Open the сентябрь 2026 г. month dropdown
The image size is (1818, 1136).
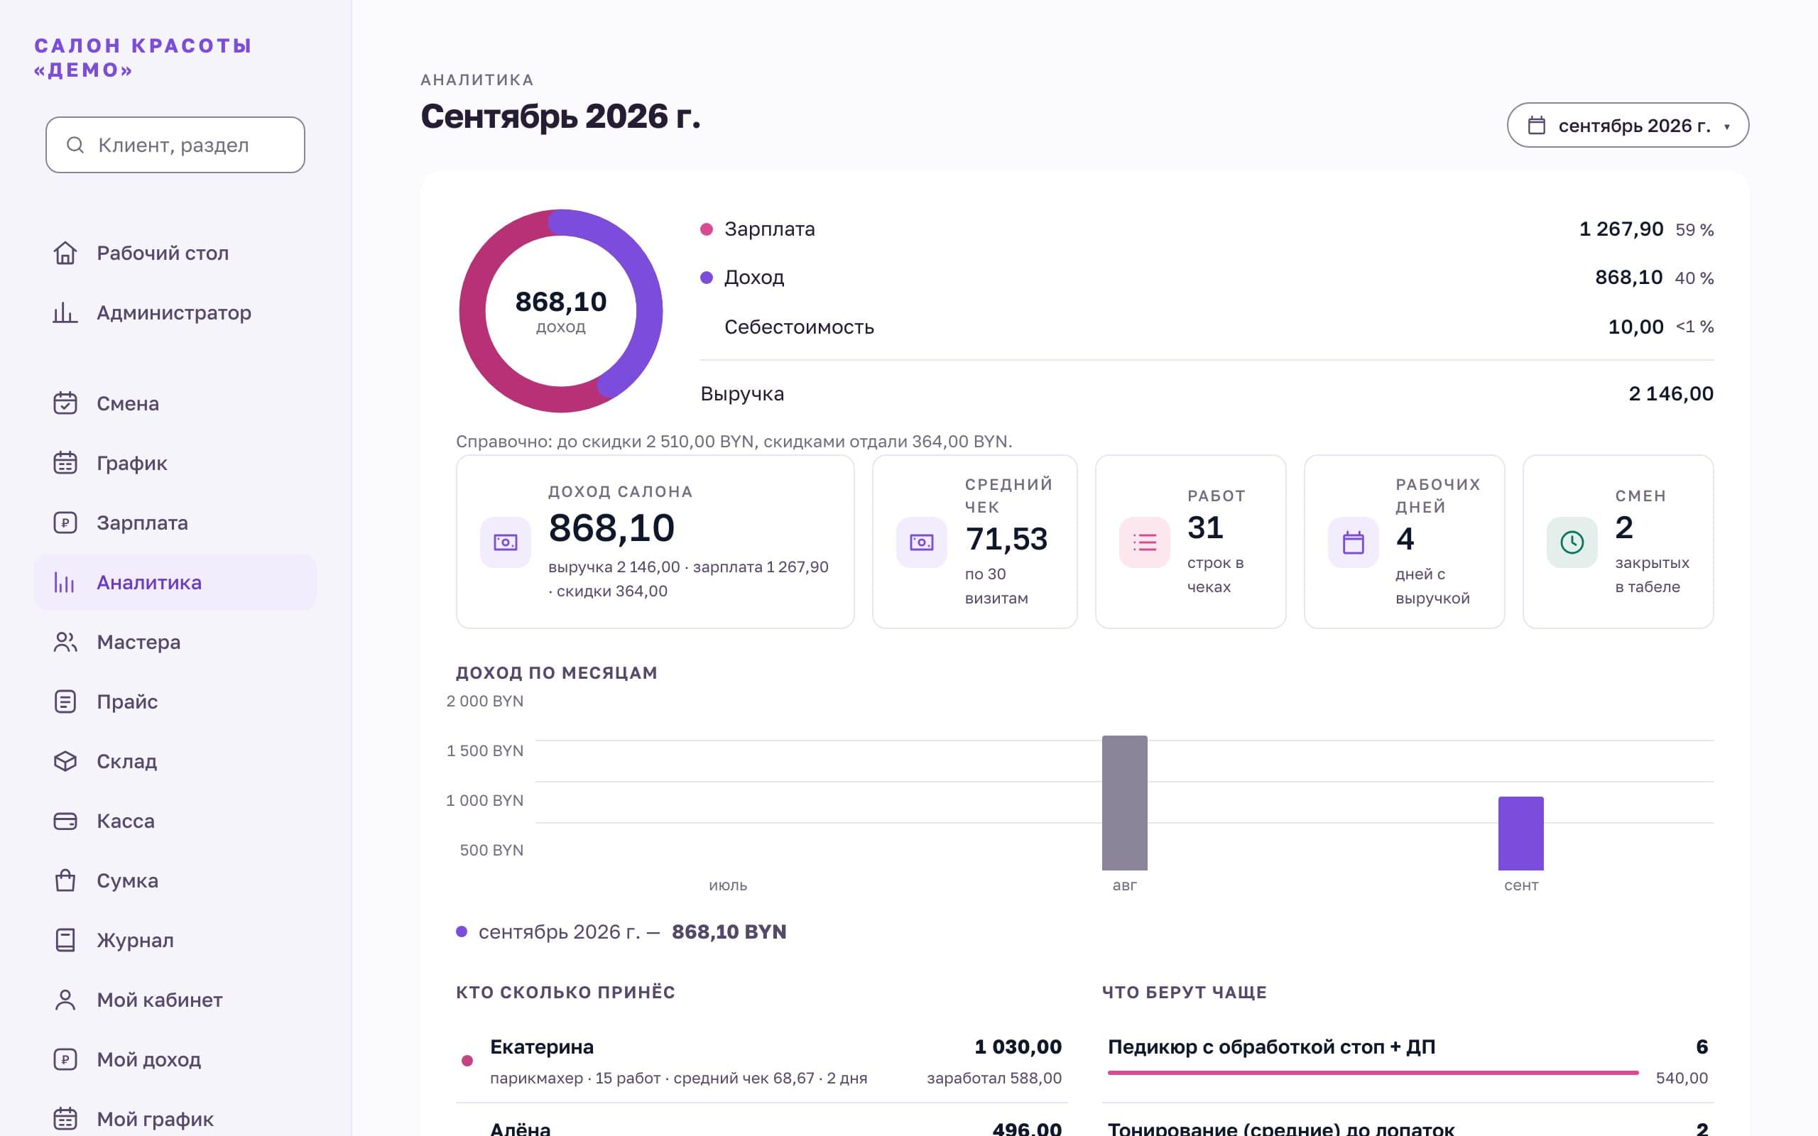point(1628,125)
